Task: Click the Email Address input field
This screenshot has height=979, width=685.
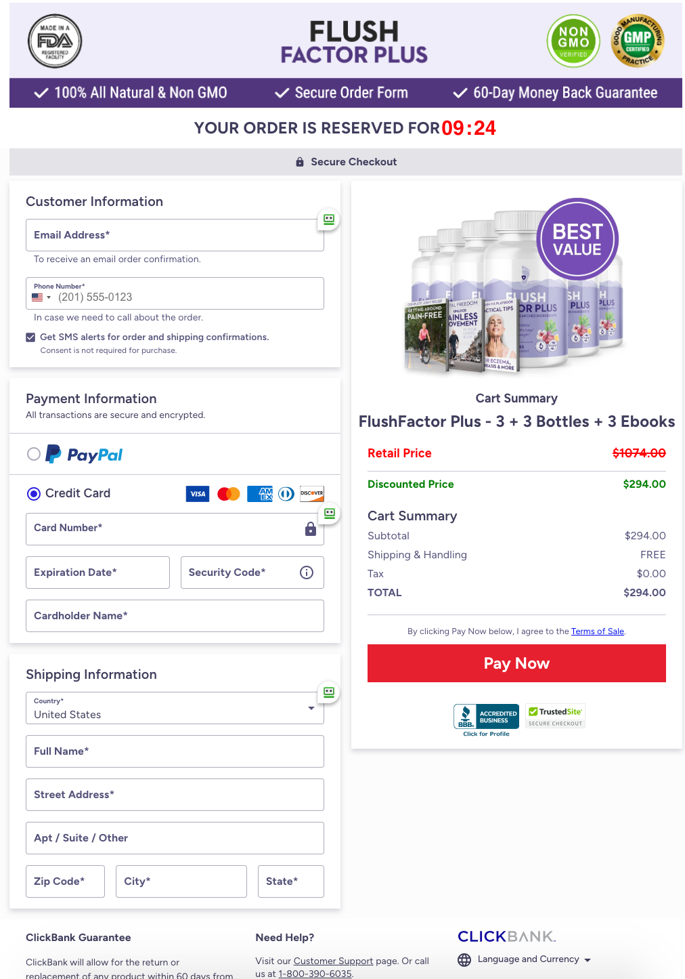Action: click(x=175, y=235)
